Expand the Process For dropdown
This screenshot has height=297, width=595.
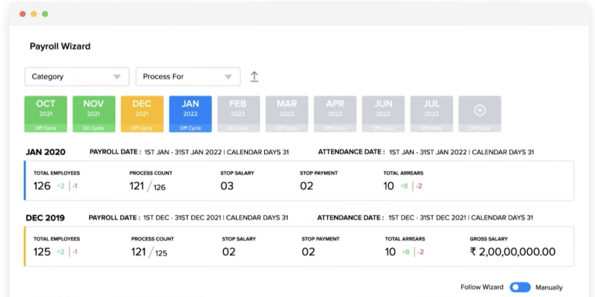click(188, 77)
